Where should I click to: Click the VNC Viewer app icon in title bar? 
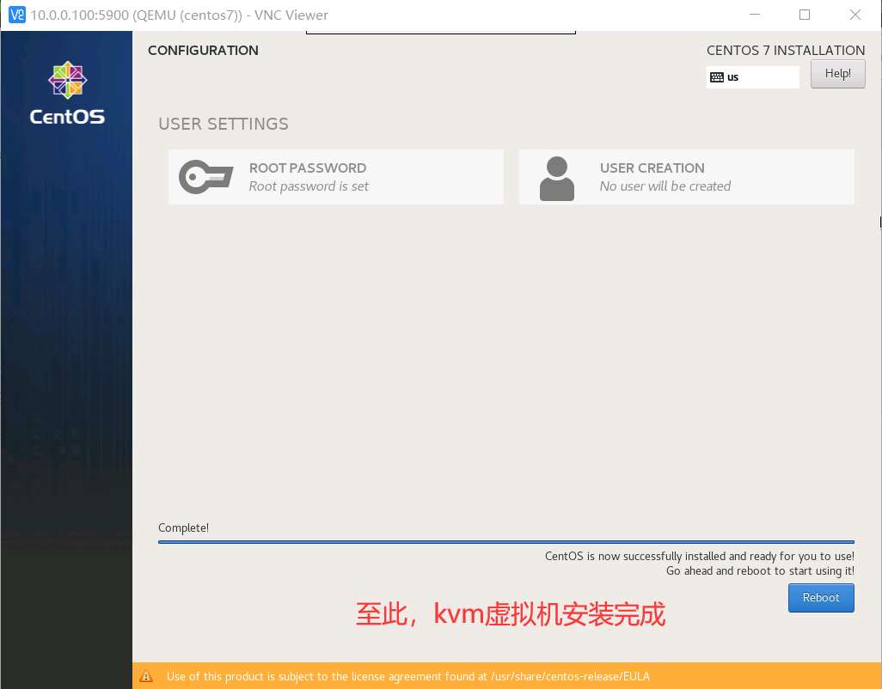(x=17, y=15)
